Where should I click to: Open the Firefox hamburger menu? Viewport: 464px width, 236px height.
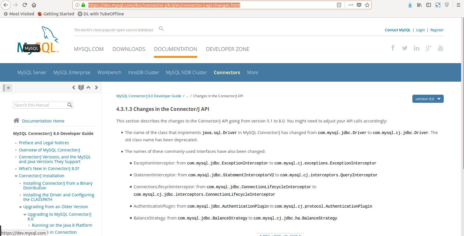458,5
